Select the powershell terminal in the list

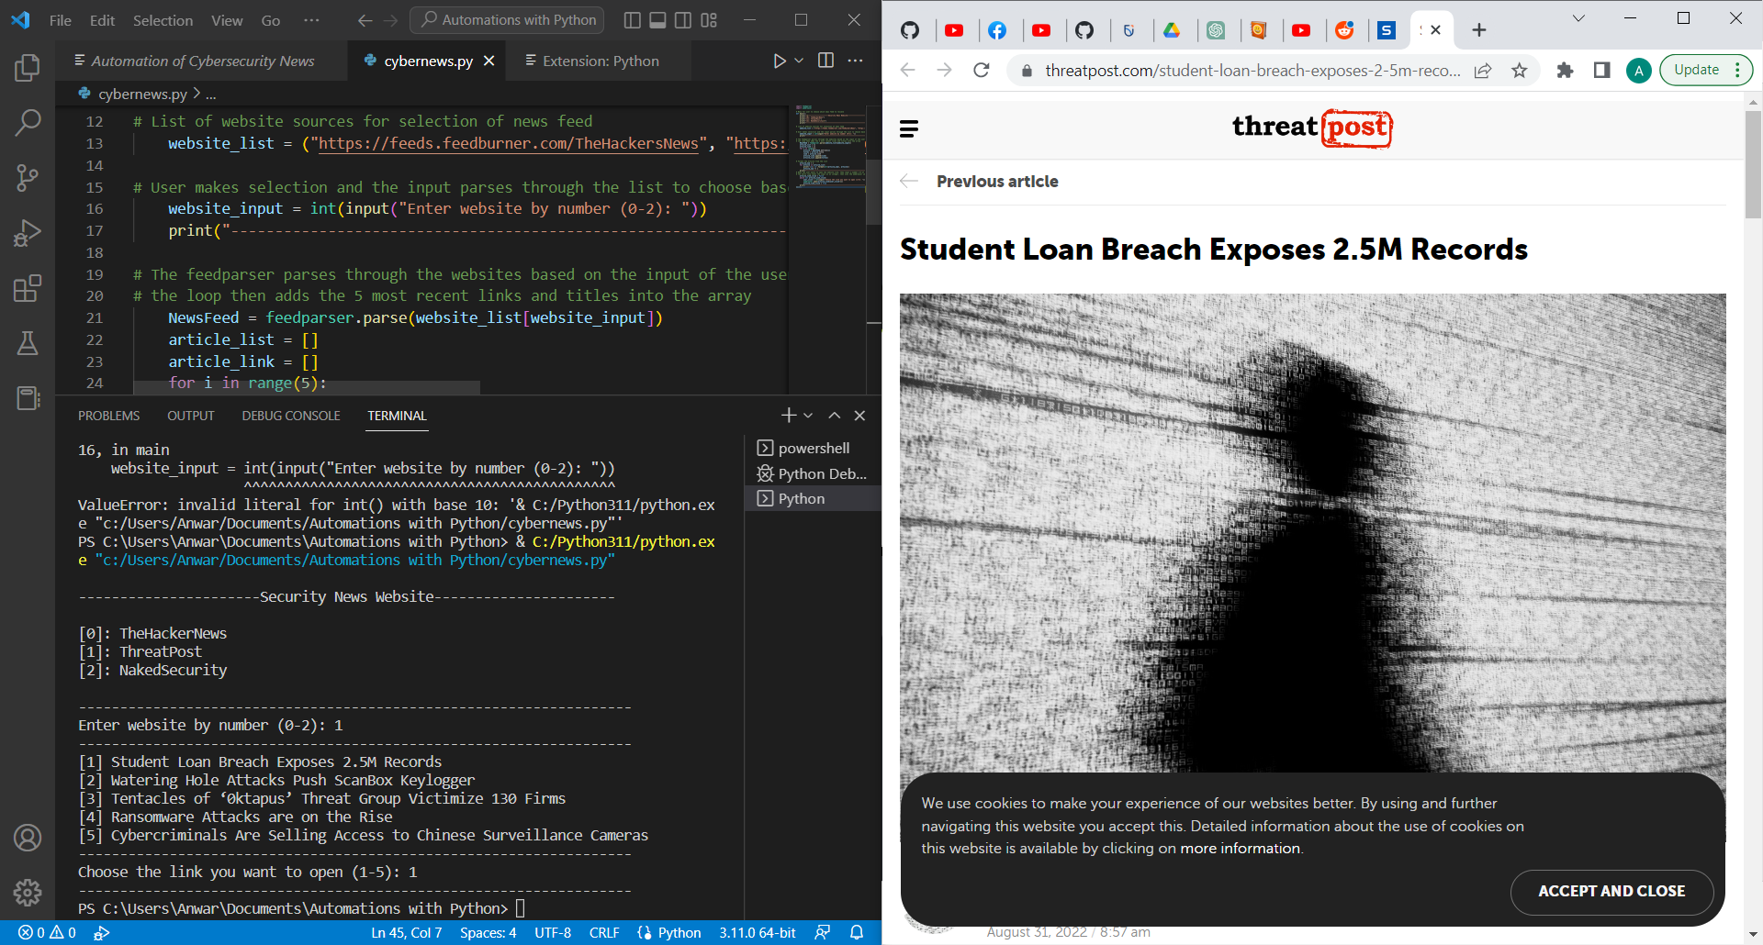pos(813,448)
